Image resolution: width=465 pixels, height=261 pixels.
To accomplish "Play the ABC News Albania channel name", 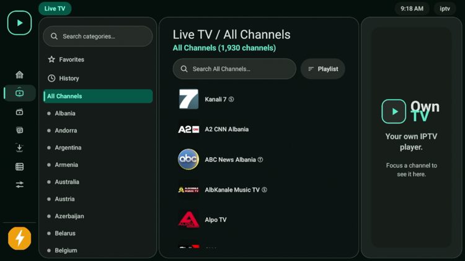I will [230, 160].
